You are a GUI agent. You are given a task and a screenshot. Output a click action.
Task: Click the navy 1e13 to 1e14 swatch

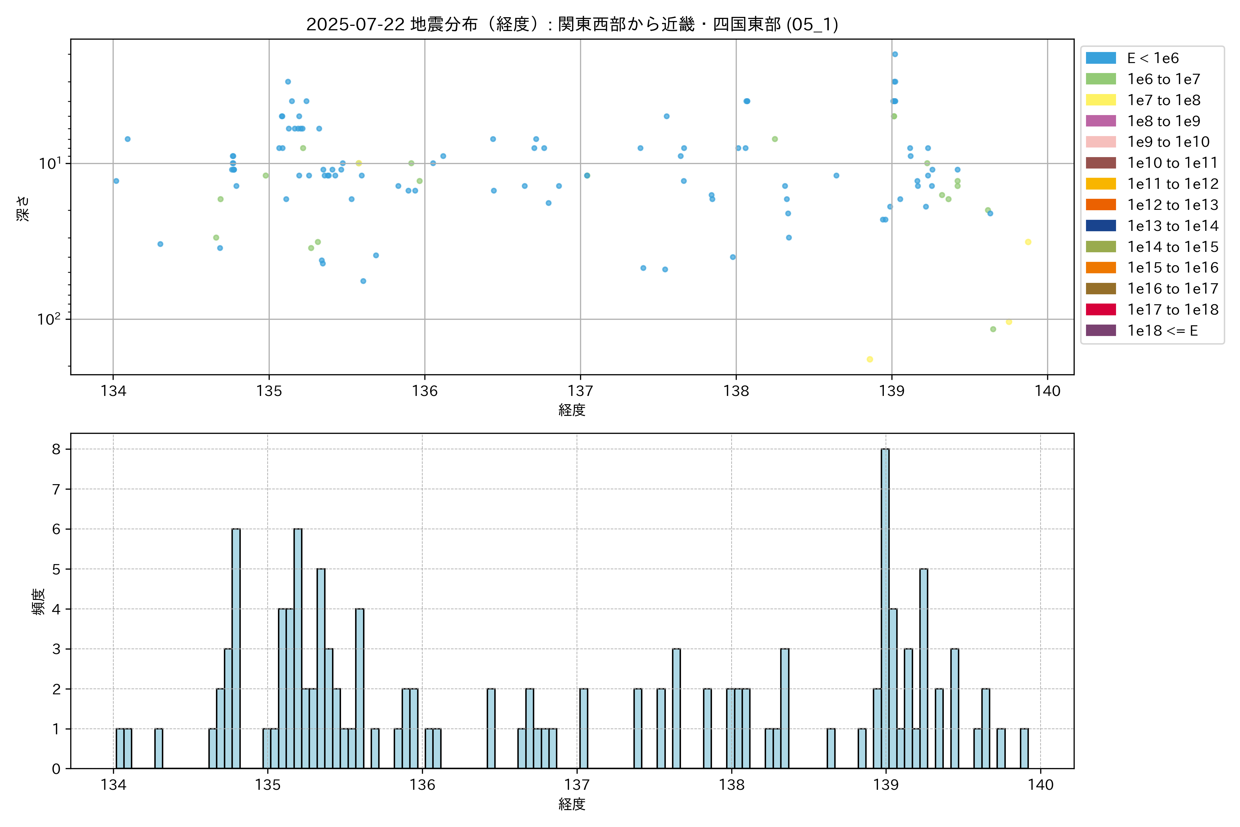[1101, 226]
